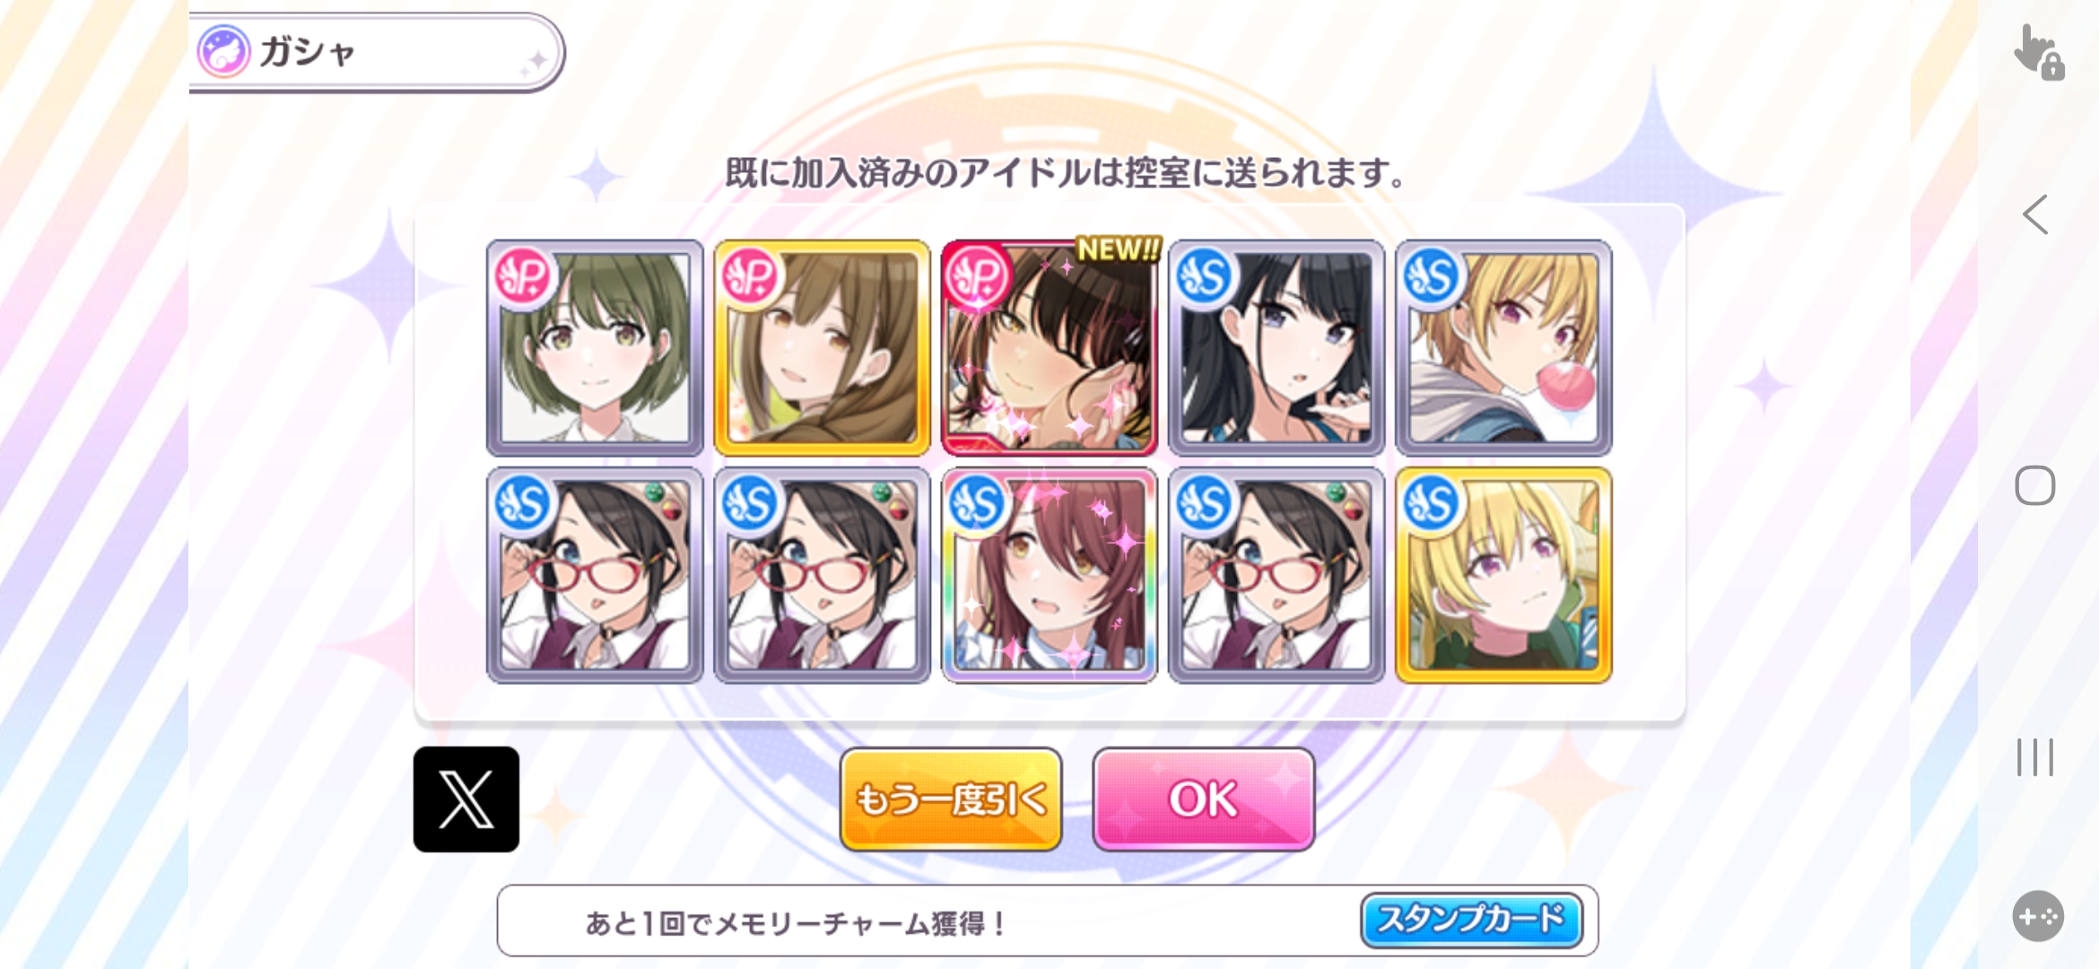Click もう一度引く to draw again
The height and width of the screenshot is (969, 2099).
click(x=951, y=799)
